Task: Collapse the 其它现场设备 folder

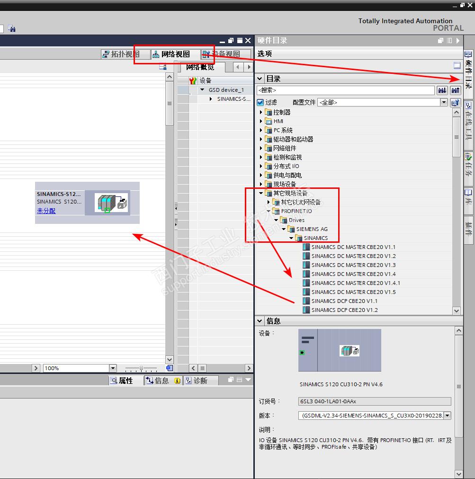Action: tap(261, 193)
